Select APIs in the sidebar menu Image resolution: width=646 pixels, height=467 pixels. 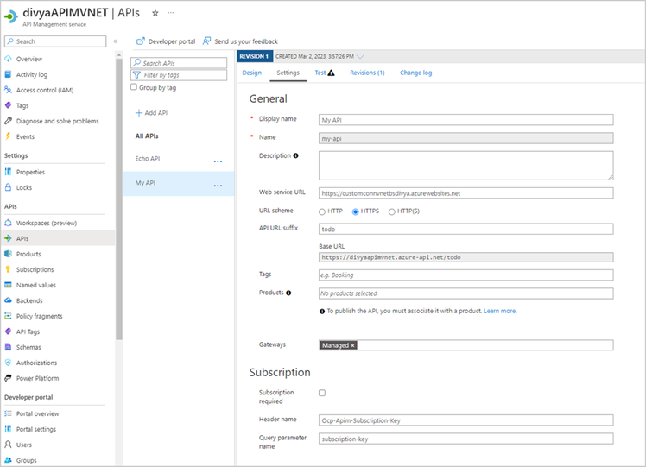click(58, 238)
